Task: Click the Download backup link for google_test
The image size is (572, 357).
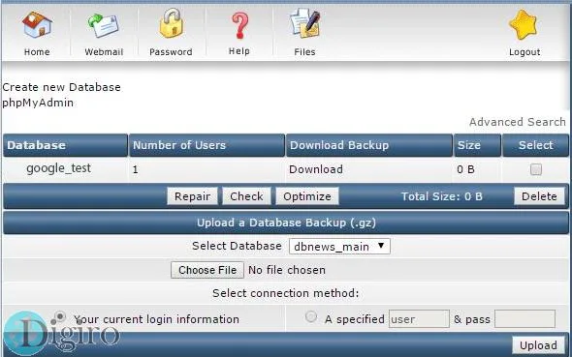Action: (x=316, y=169)
